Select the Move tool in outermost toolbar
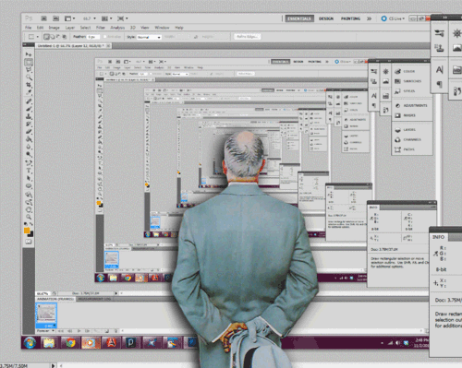The width and height of the screenshot is (462, 368). [29, 54]
